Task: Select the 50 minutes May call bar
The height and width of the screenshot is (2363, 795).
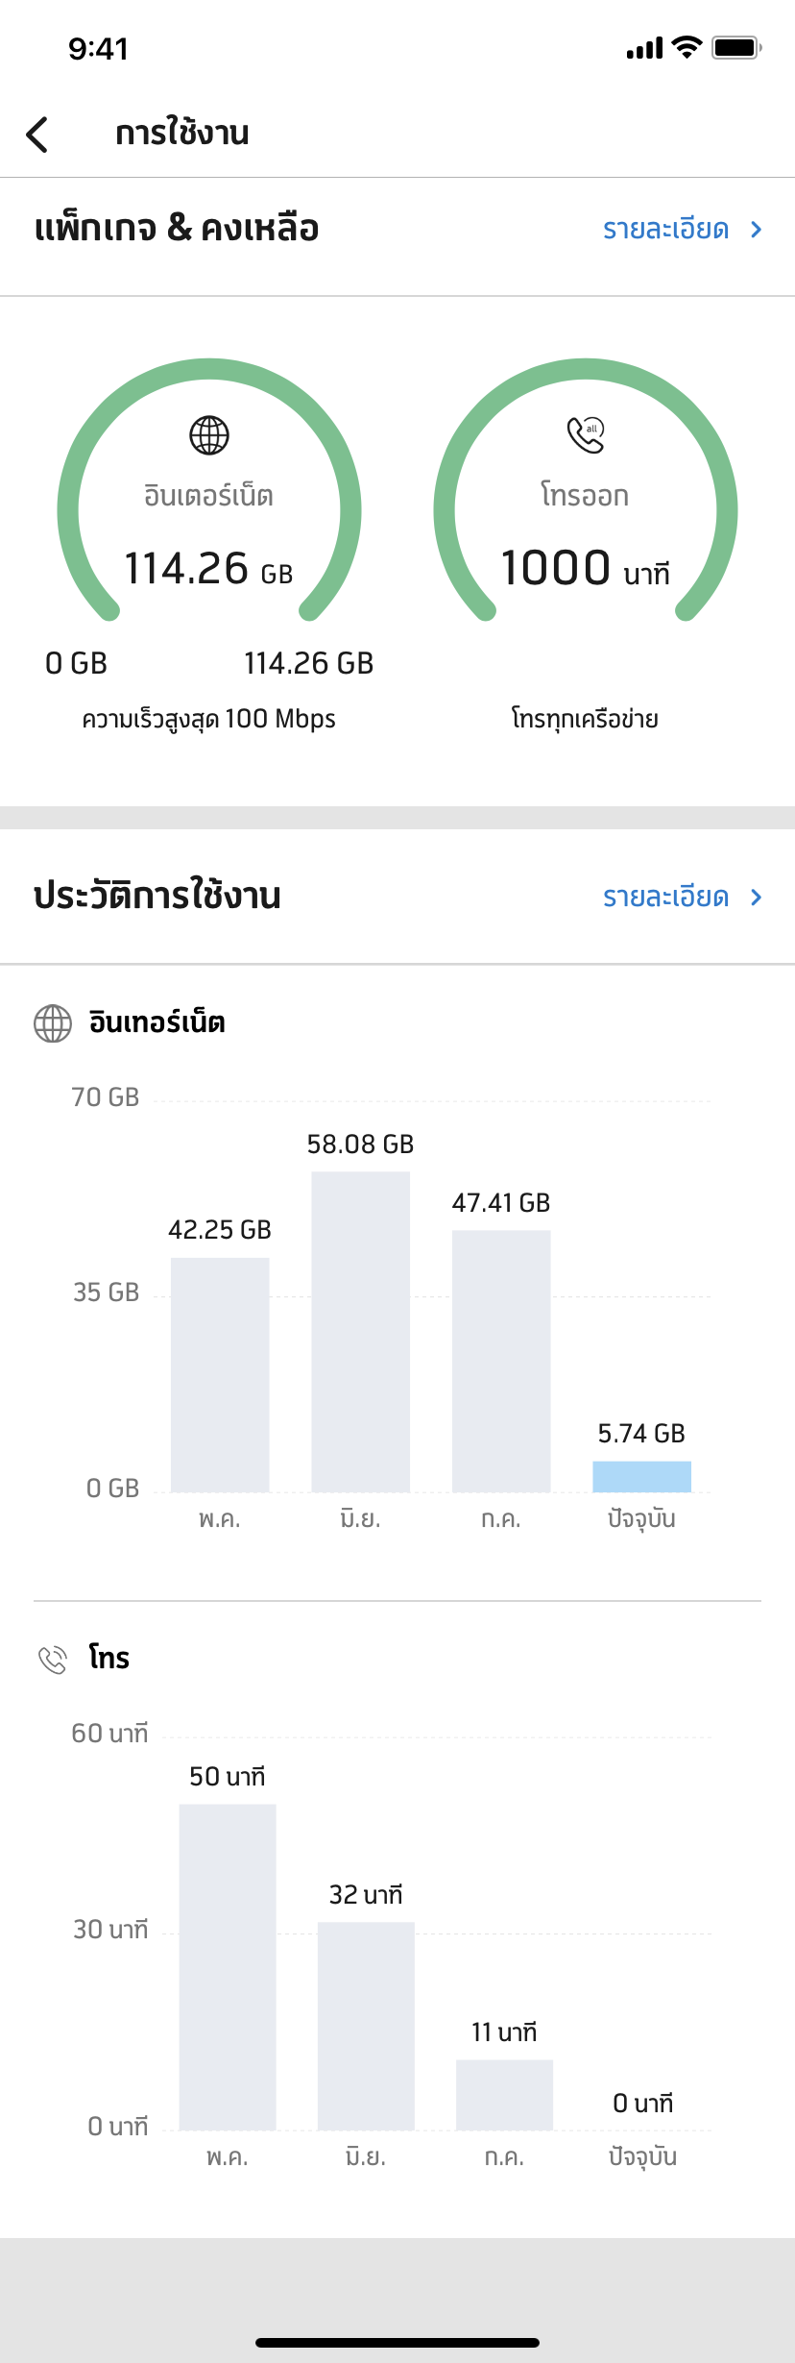Action: (228, 1966)
